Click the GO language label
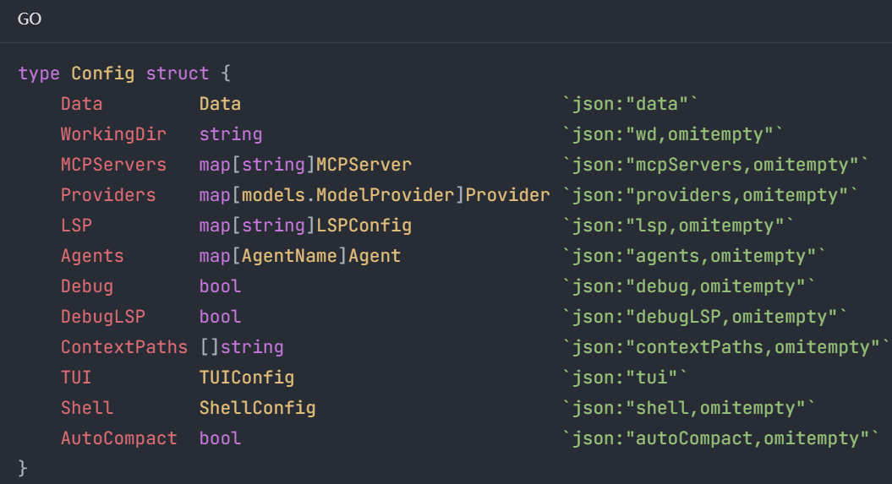 coord(30,19)
